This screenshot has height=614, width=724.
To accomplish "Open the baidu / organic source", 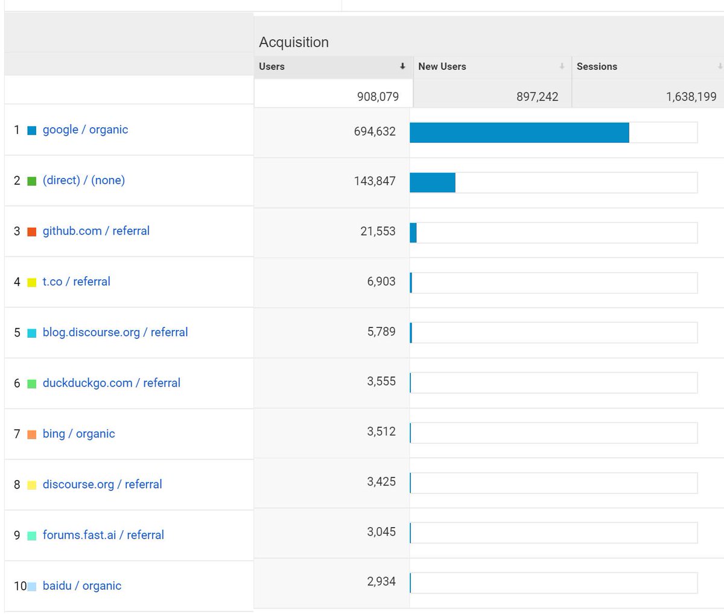I will coord(82,586).
